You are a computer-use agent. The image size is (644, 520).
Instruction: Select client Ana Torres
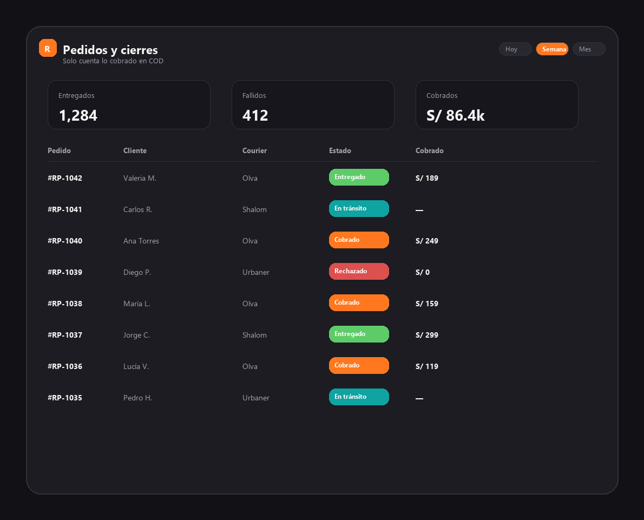click(x=141, y=241)
